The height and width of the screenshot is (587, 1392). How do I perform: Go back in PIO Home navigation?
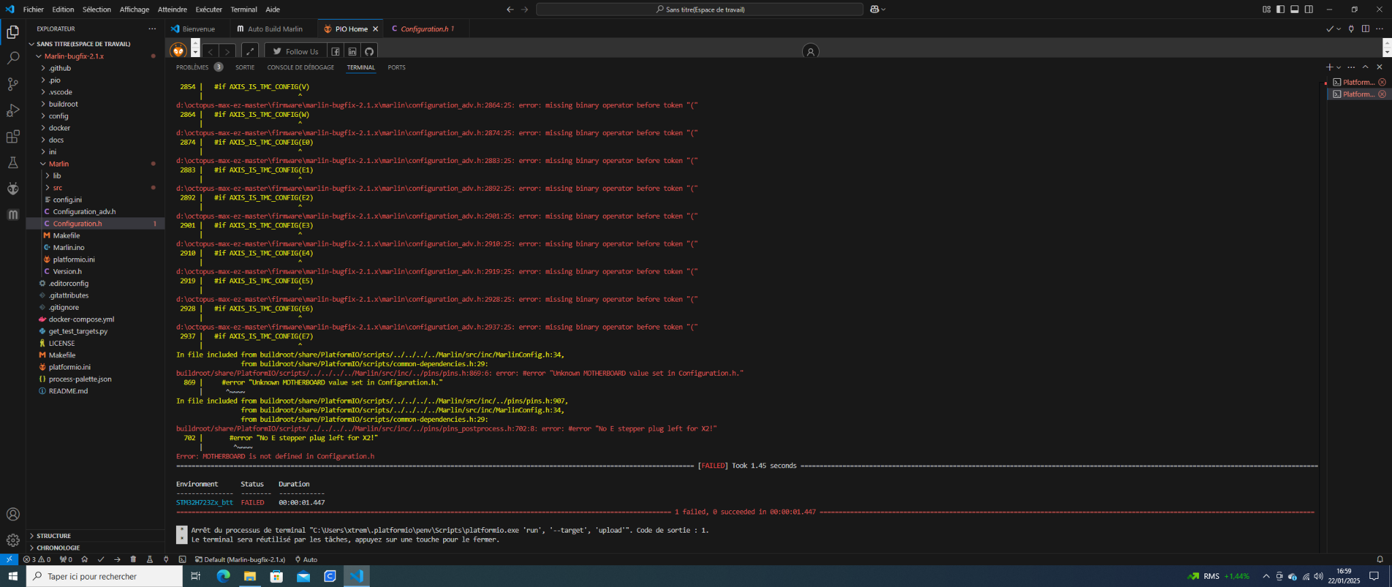(x=211, y=52)
